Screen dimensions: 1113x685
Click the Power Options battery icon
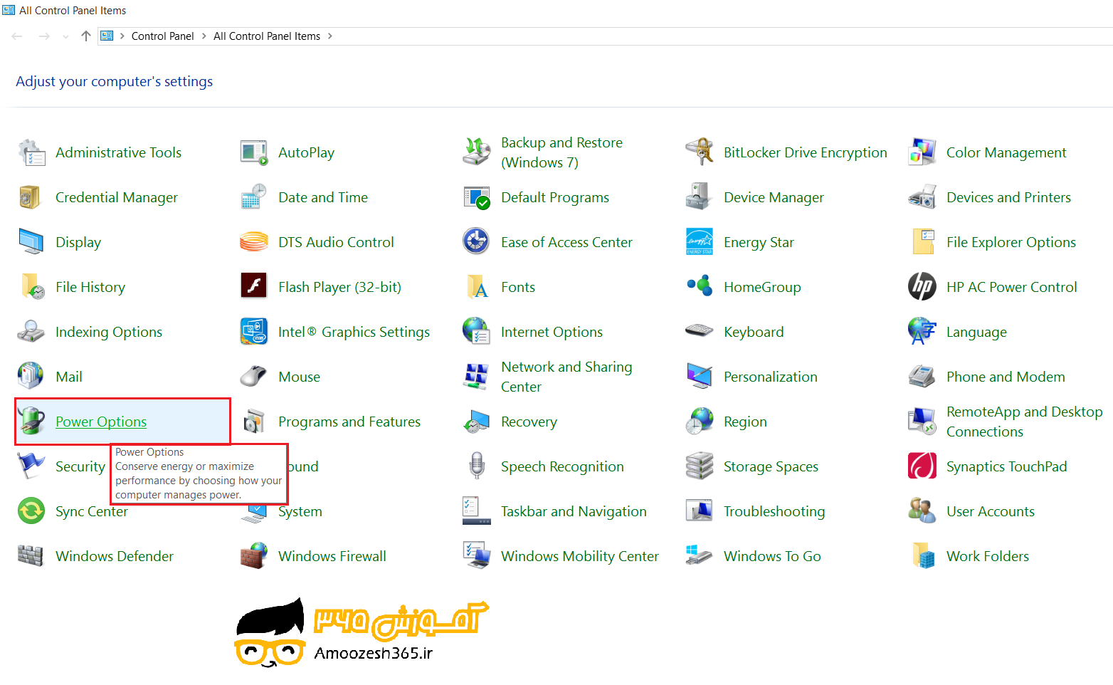(31, 422)
